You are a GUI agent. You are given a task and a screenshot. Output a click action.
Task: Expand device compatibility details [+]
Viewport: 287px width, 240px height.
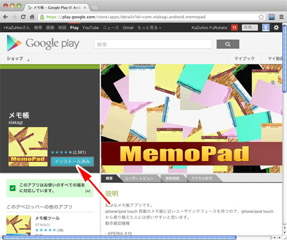pos(88,191)
